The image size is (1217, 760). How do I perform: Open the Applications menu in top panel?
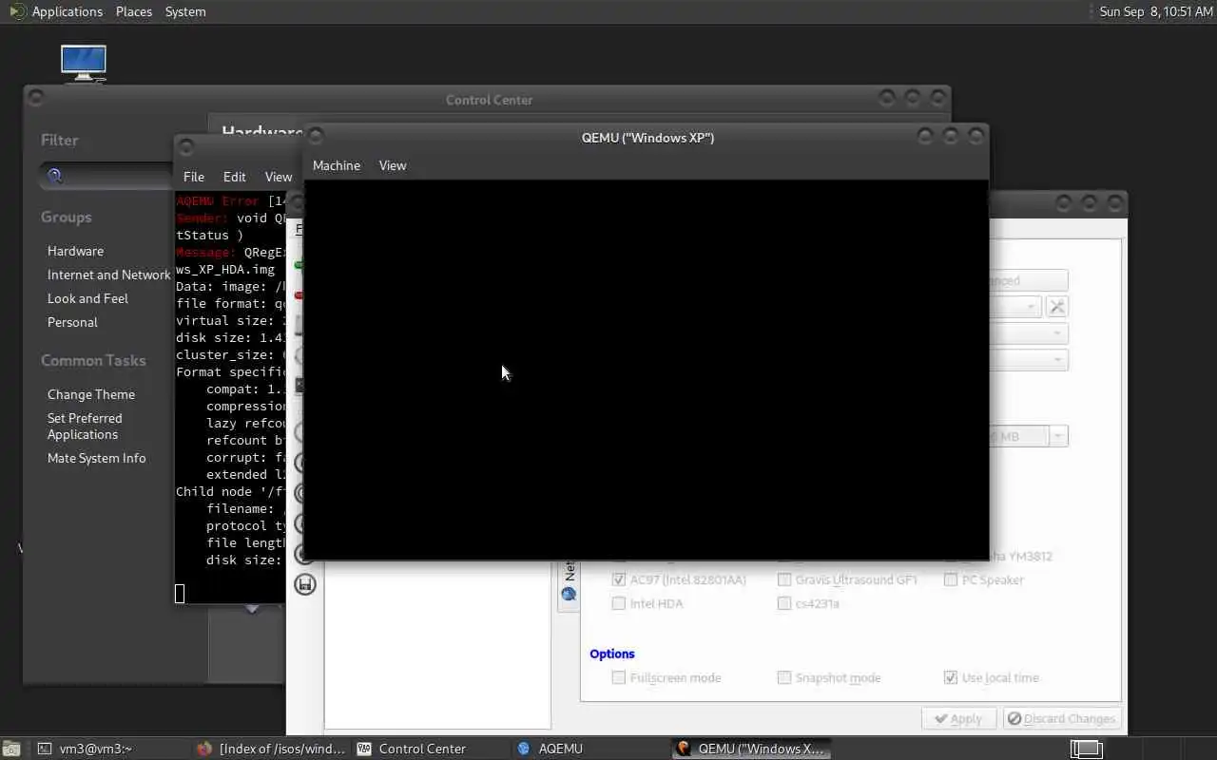(67, 11)
